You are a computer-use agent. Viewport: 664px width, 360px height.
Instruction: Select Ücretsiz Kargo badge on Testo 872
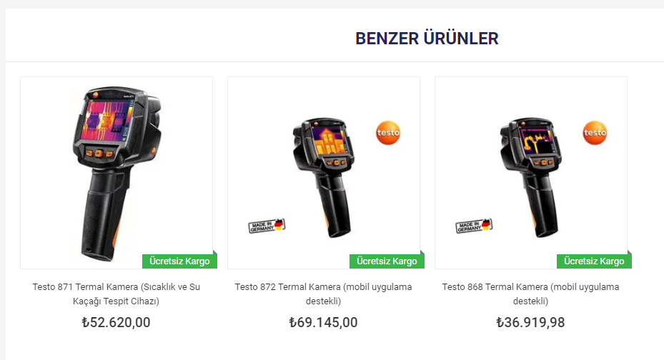point(387,261)
